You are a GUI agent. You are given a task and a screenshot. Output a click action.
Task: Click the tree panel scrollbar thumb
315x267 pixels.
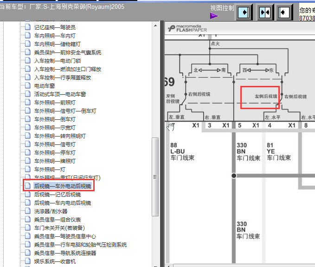point(155,177)
